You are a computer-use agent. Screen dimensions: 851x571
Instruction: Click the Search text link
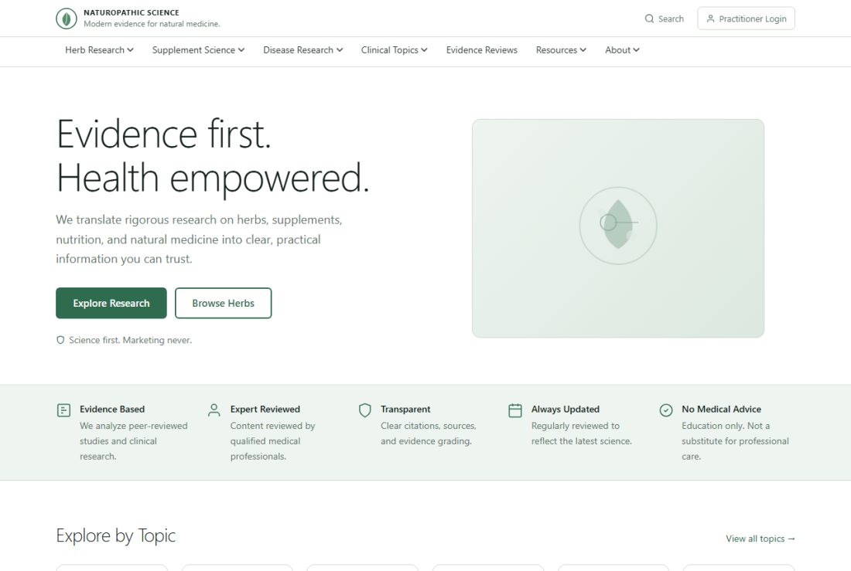(671, 19)
